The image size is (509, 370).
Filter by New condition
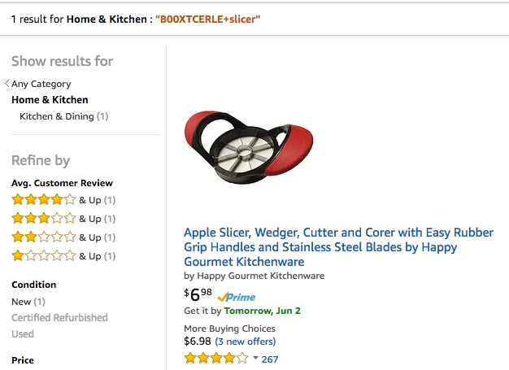(x=21, y=302)
